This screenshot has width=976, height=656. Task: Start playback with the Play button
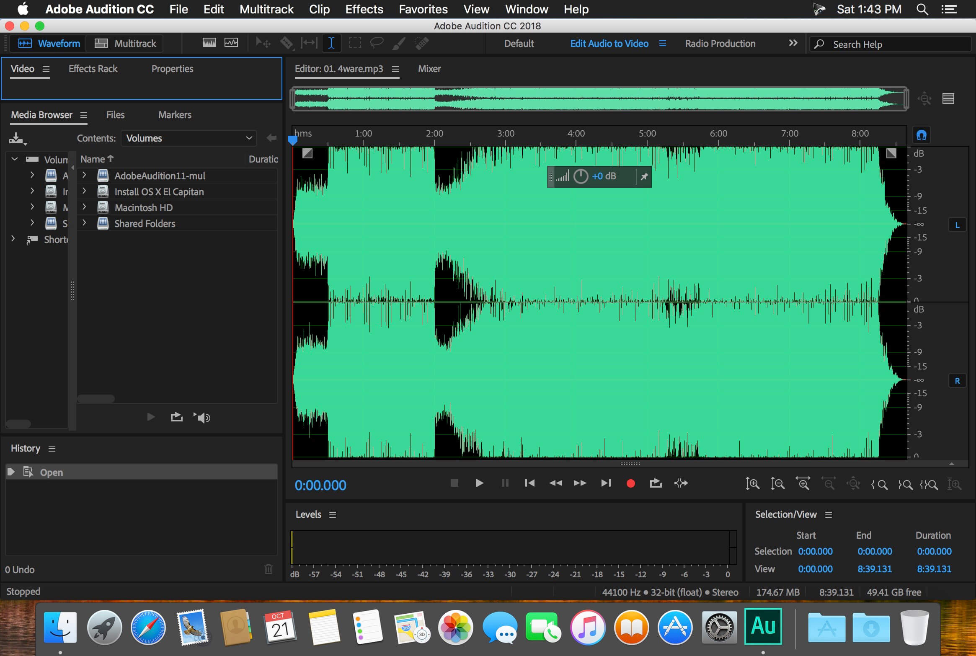tap(479, 483)
